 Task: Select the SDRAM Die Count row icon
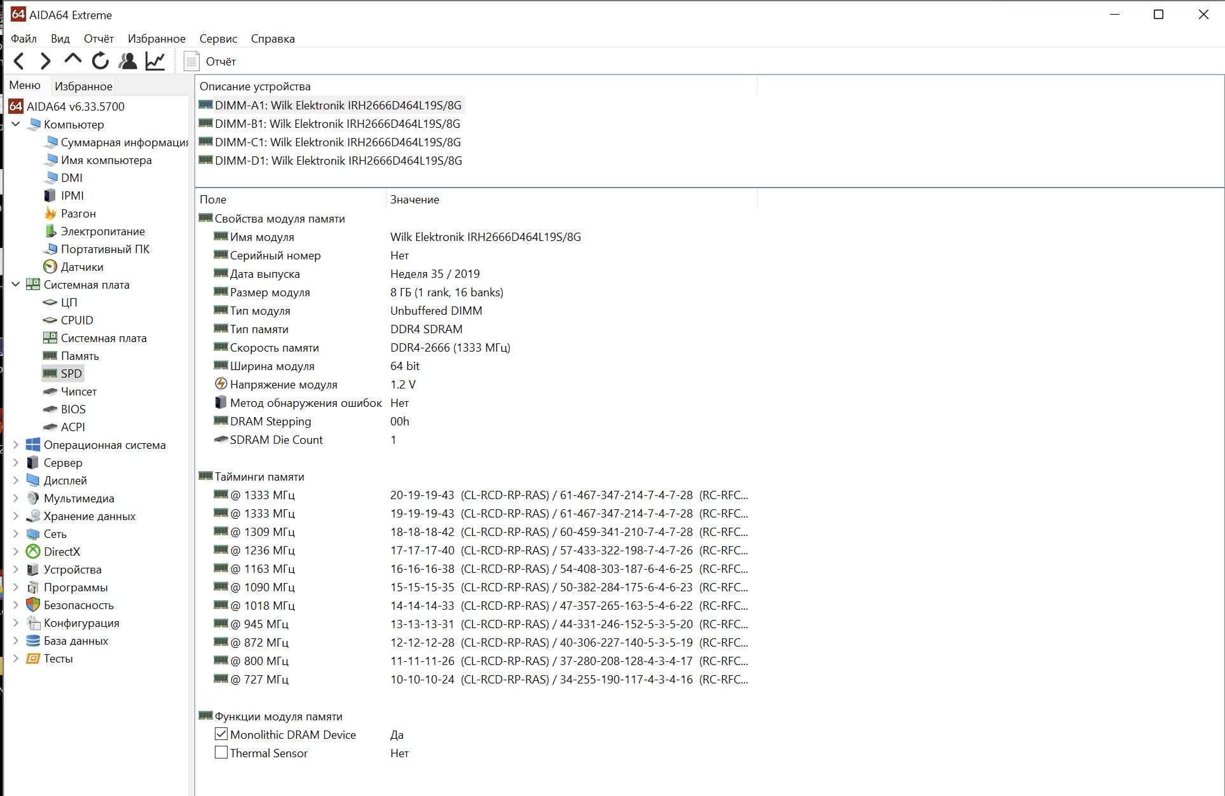coord(221,439)
